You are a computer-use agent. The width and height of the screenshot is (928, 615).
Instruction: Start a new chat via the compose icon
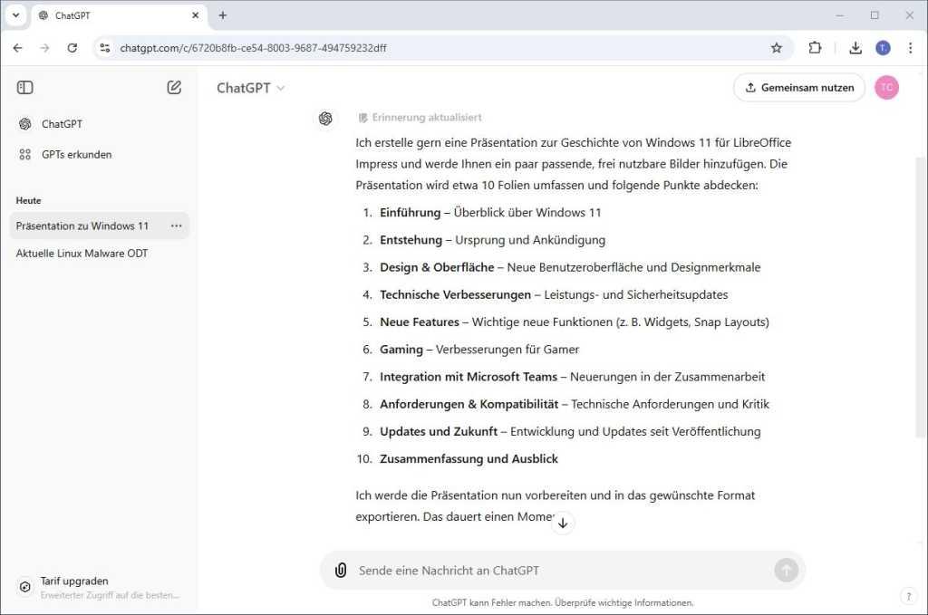pos(174,87)
